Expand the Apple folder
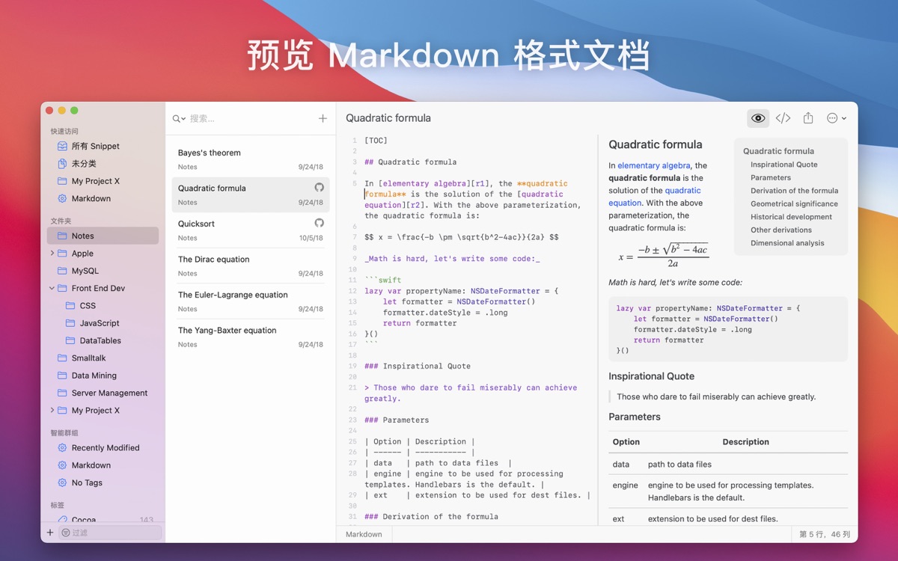The image size is (898, 561). tap(52, 254)
